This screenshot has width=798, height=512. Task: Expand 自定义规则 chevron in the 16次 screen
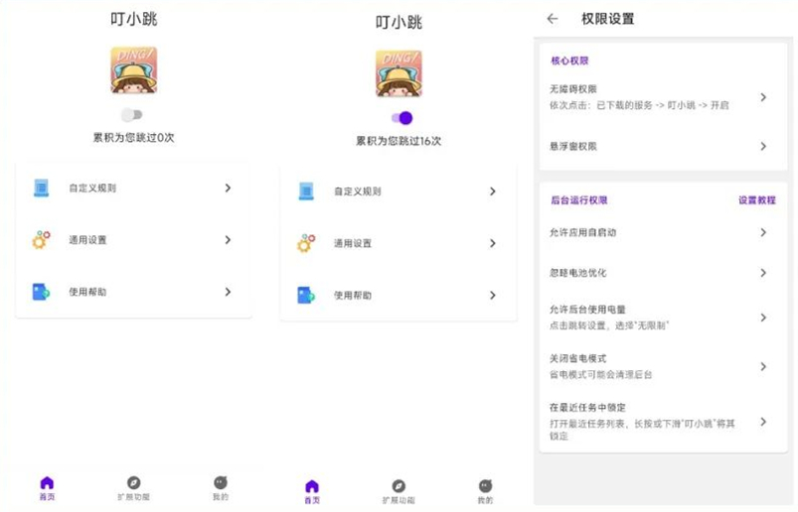pos(493,192)
